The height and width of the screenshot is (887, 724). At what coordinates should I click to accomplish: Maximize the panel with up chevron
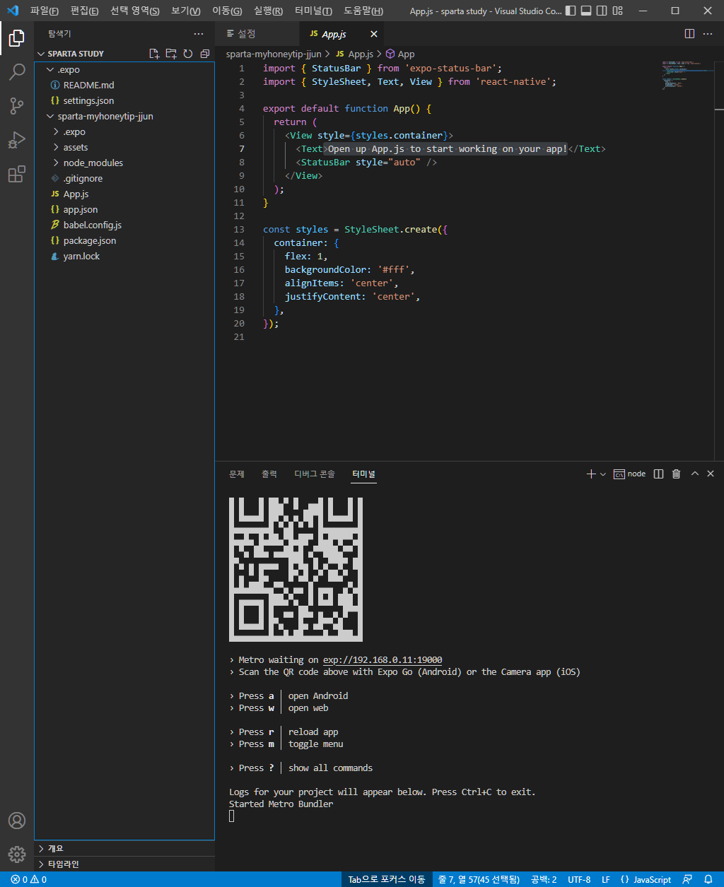694,474
